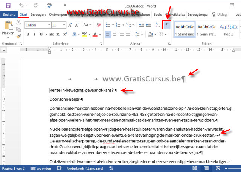Switch to the Beeld ribbon tab
The height and width of the screenshot is (172, 241).
pos(158,15)
